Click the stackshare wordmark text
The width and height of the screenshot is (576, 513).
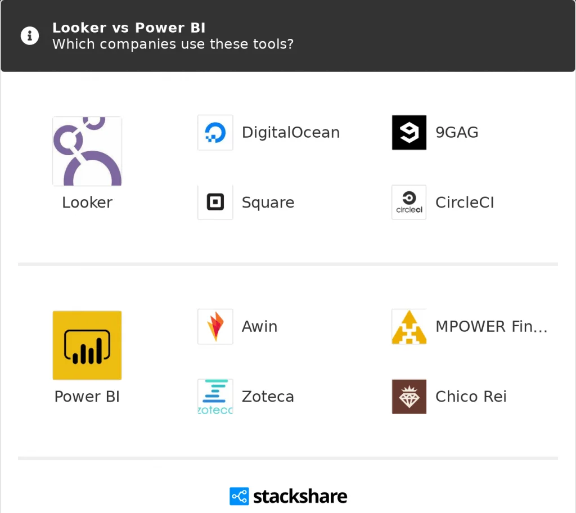coord(300,496)
